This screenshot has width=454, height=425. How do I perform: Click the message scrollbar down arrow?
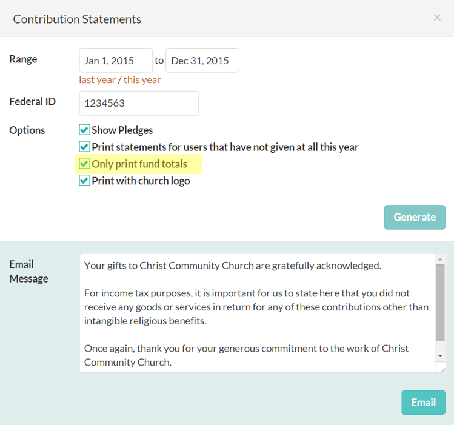[440, 356]
